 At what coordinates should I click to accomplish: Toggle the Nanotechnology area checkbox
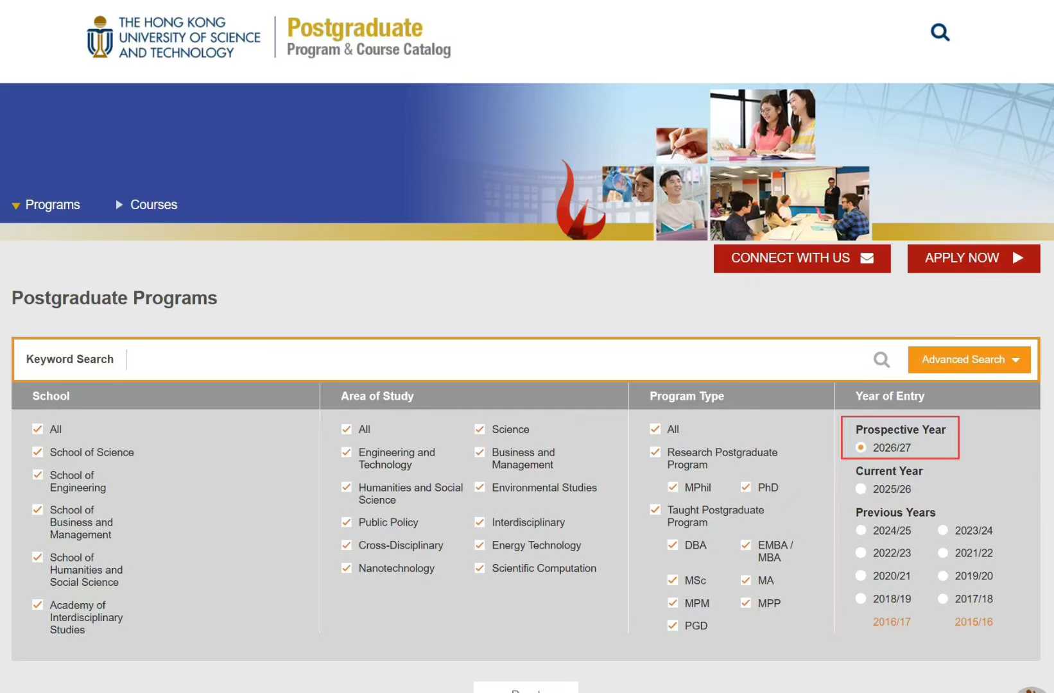click(347, 568)
